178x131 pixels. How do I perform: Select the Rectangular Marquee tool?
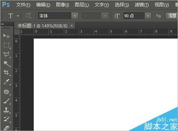tap(6, 45)
